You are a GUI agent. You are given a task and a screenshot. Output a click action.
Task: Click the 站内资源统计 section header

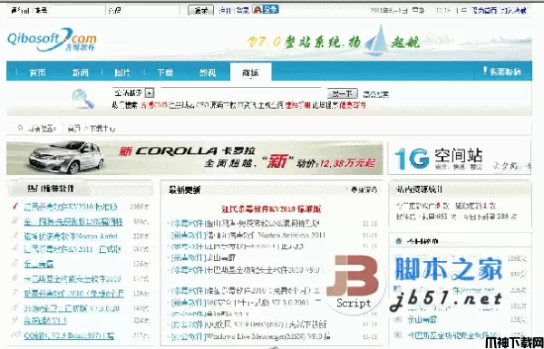419,189
